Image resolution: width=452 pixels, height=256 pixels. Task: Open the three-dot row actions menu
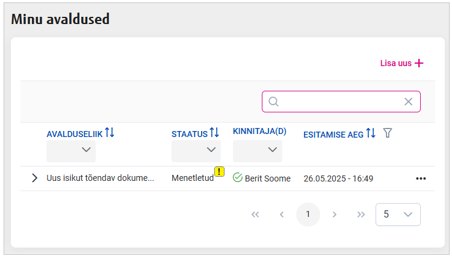point(421,178)
